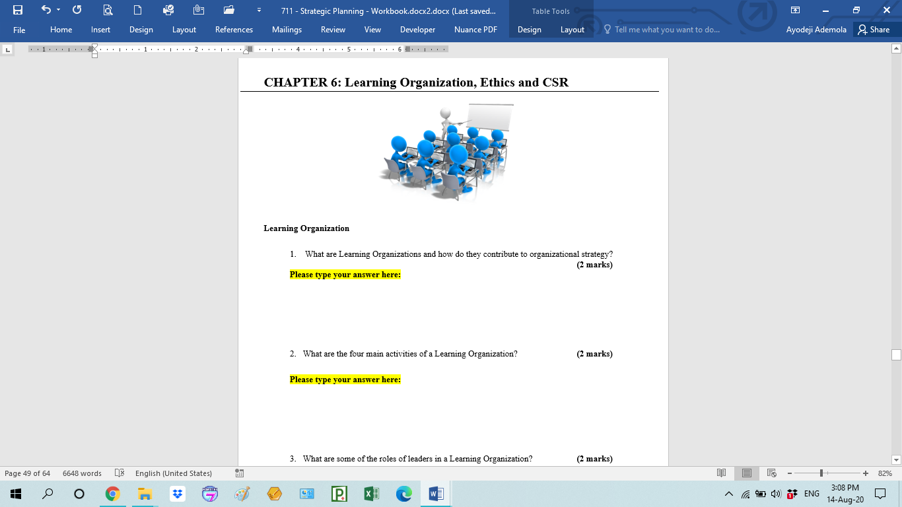Launch Excel from the taskbar
The height and width of the screenshot is (507, 902).
(371, 493)
